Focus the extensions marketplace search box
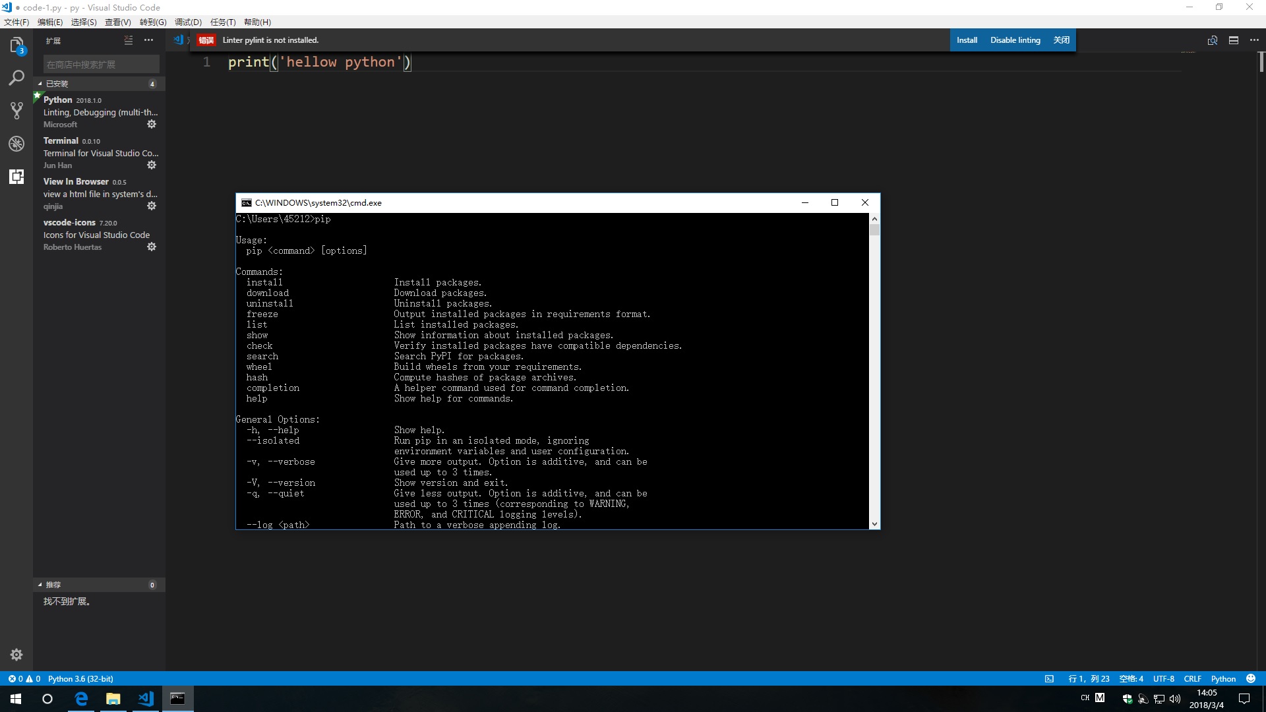Screen dimensions: 1266x712 pyautogui.click(x=102, y=64)
